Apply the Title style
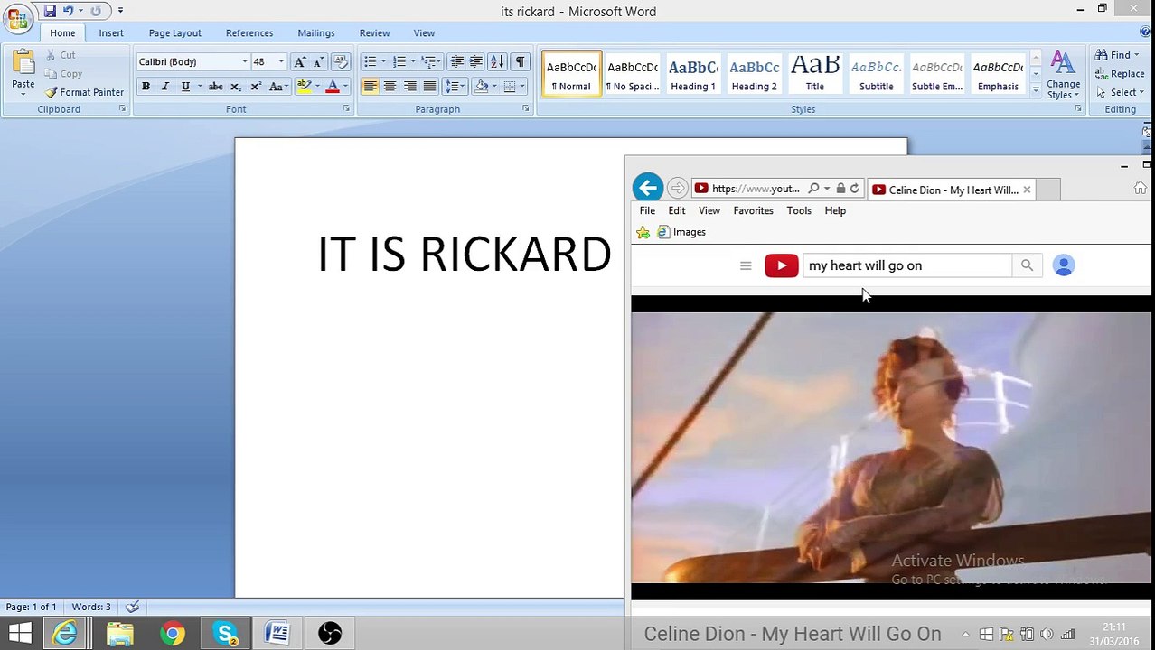 (x=815, y=74)
